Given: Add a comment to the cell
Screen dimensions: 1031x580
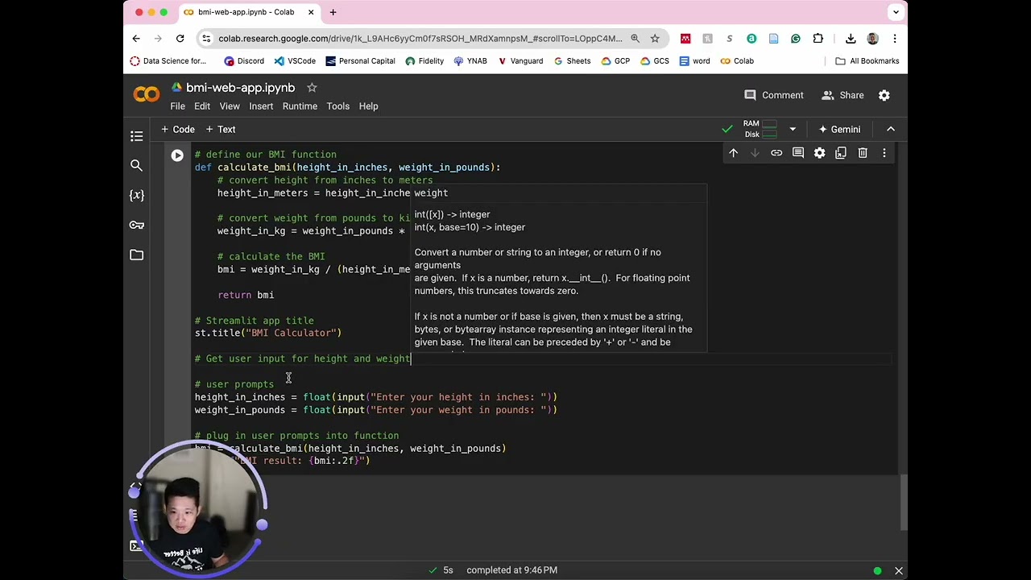Looking at the screenshot, I should click(x=798, y=153).
